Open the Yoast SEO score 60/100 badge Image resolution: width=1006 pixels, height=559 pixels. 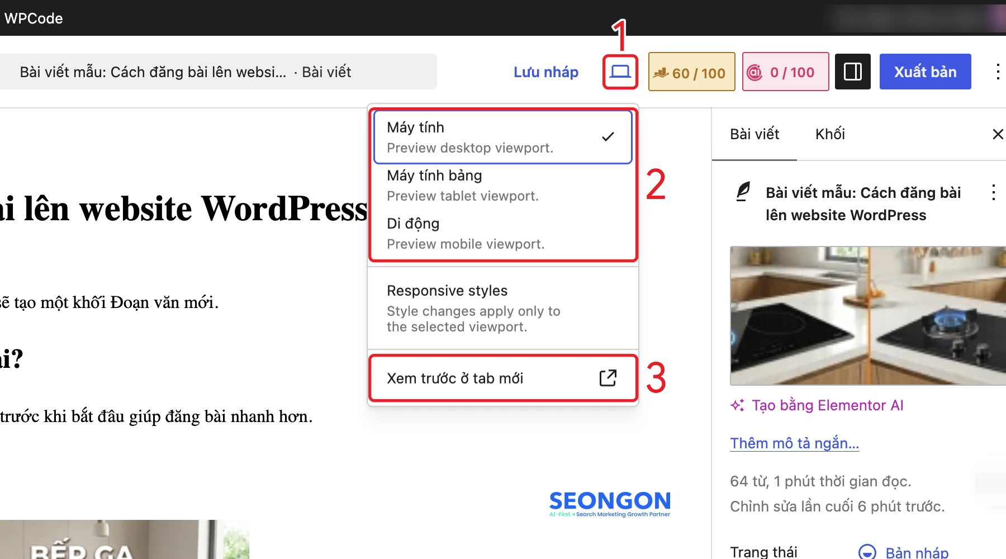(691, 72)
